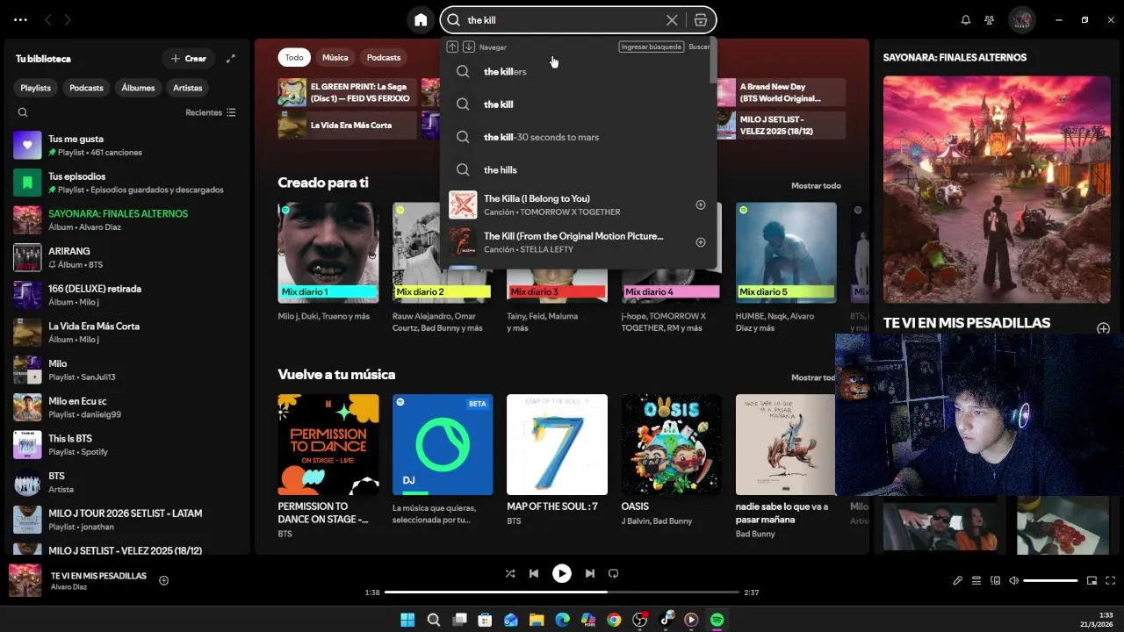1124x632 pixels.
Task: Mute with the speaker icon
Action: coord(1013,580)
